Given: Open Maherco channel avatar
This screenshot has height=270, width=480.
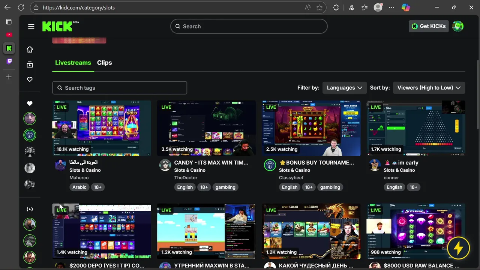Looking at the screenshot, I should pos(60,165).
